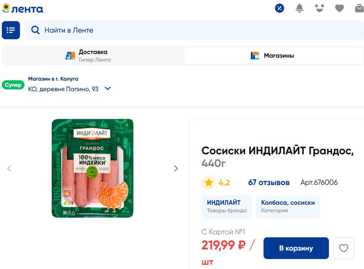
Task: Open favorites heart icon in header
Action: click(339, 9)
